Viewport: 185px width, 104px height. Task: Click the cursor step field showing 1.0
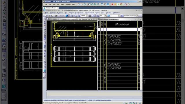click(x=102, y=16)
